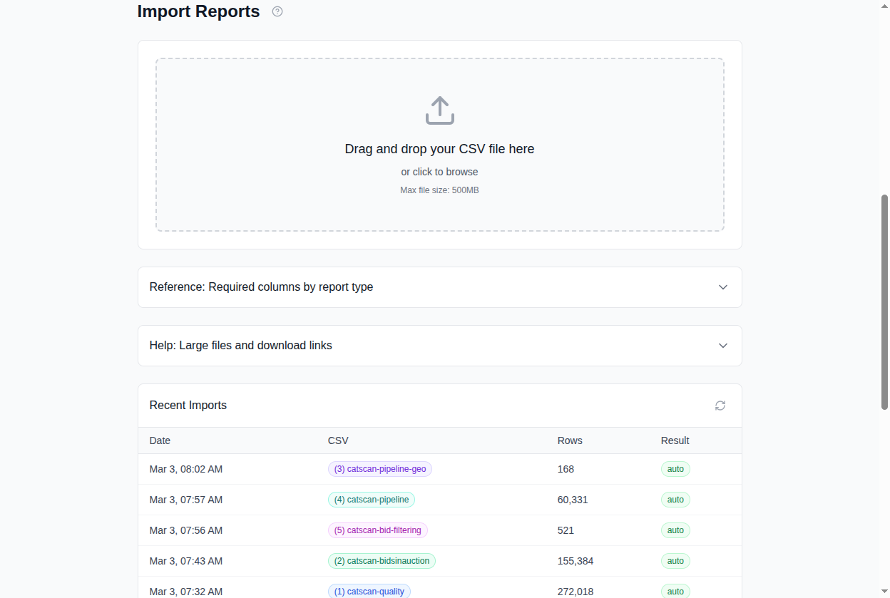Image resolution: width=890 pixels, height=598 pixels.
Task: Click the auto badge for catscan-bidsinauction
Action: click(675, 561)
